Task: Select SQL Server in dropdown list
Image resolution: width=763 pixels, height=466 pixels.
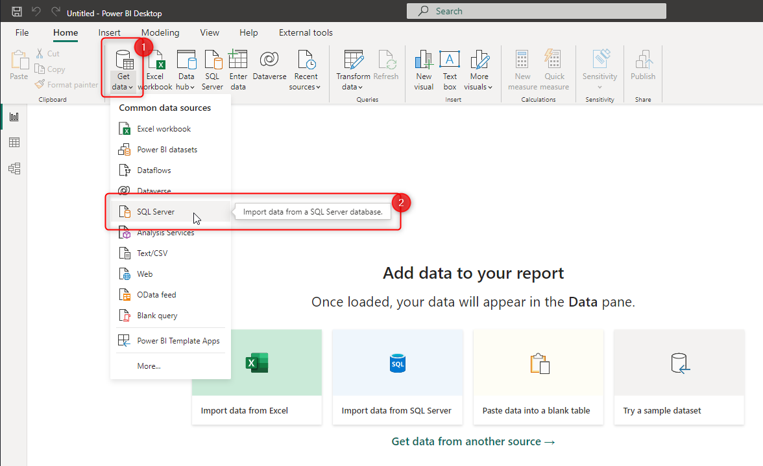Action: click(170, 212)
